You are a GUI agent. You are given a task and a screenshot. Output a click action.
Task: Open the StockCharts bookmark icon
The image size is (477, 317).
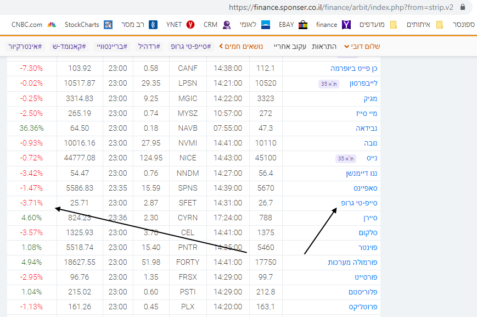(x=108, y=25)
